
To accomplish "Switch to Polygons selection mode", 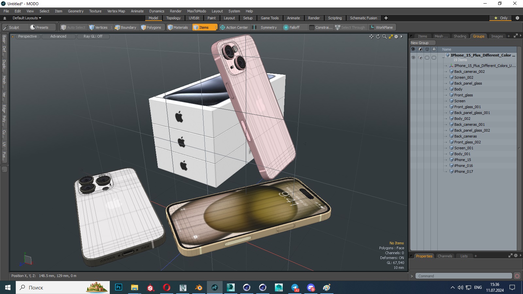I will click(151, 27).
